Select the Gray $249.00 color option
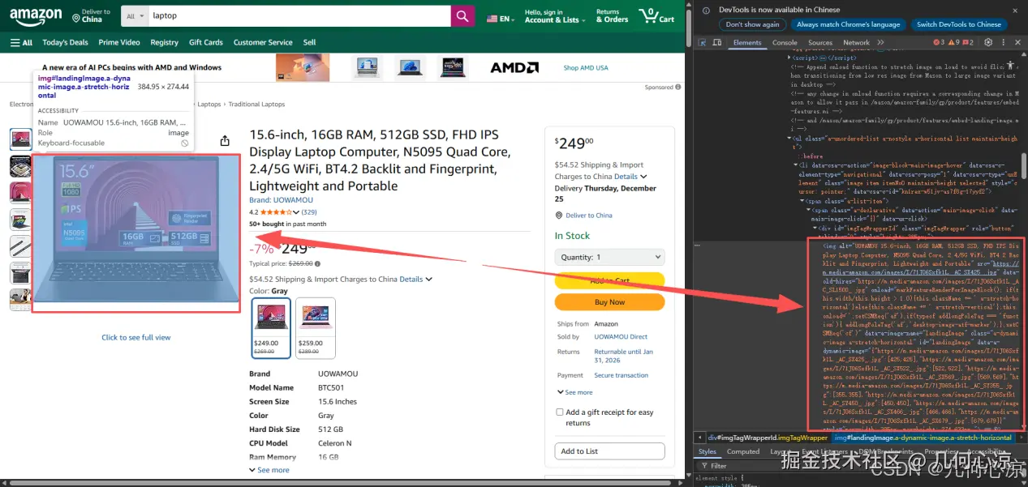Screen dimensions: 1028x487 (x=271, y=328)
